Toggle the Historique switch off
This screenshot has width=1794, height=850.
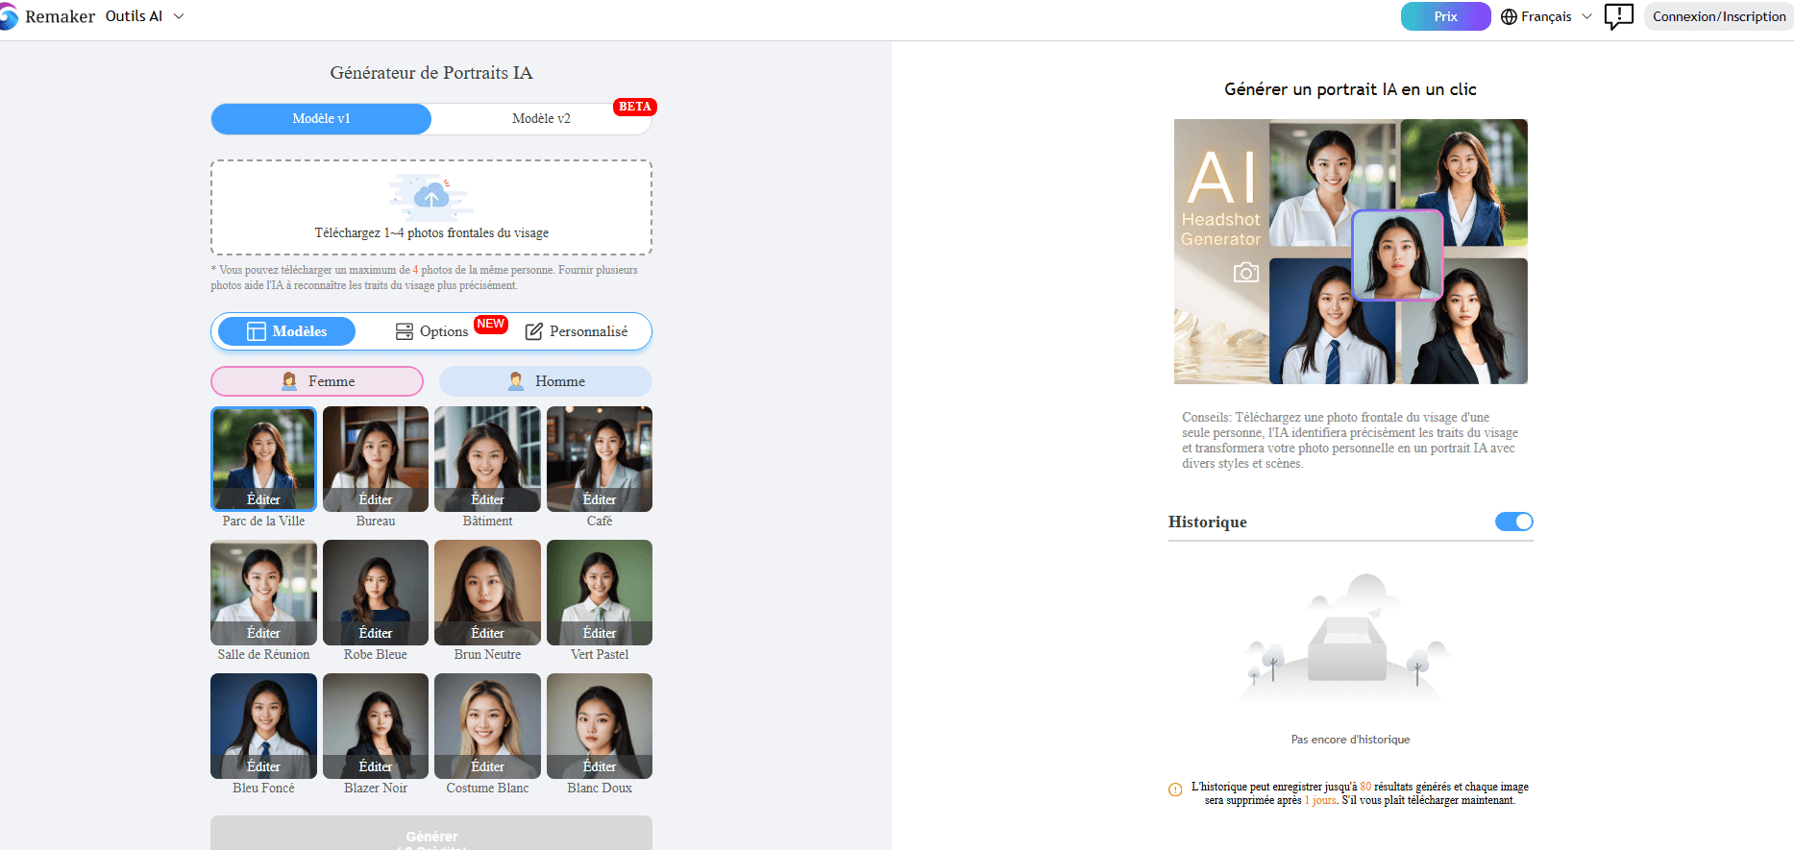point(1514,522)
